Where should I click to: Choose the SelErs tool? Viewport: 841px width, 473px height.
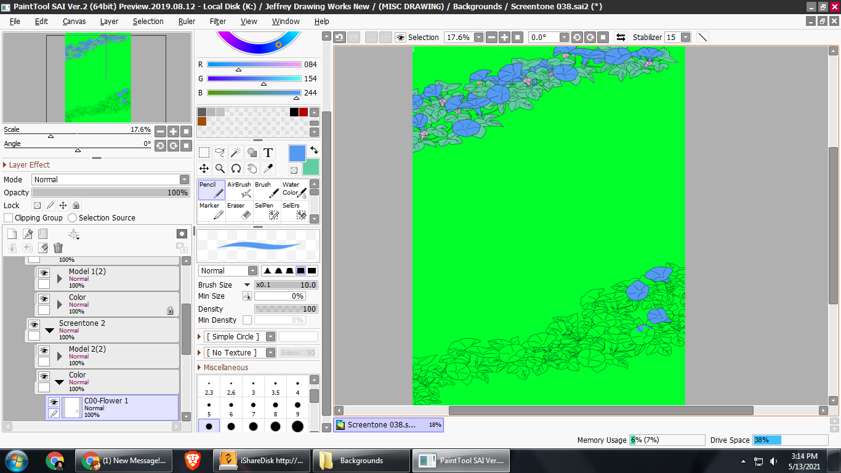[294, 211]
